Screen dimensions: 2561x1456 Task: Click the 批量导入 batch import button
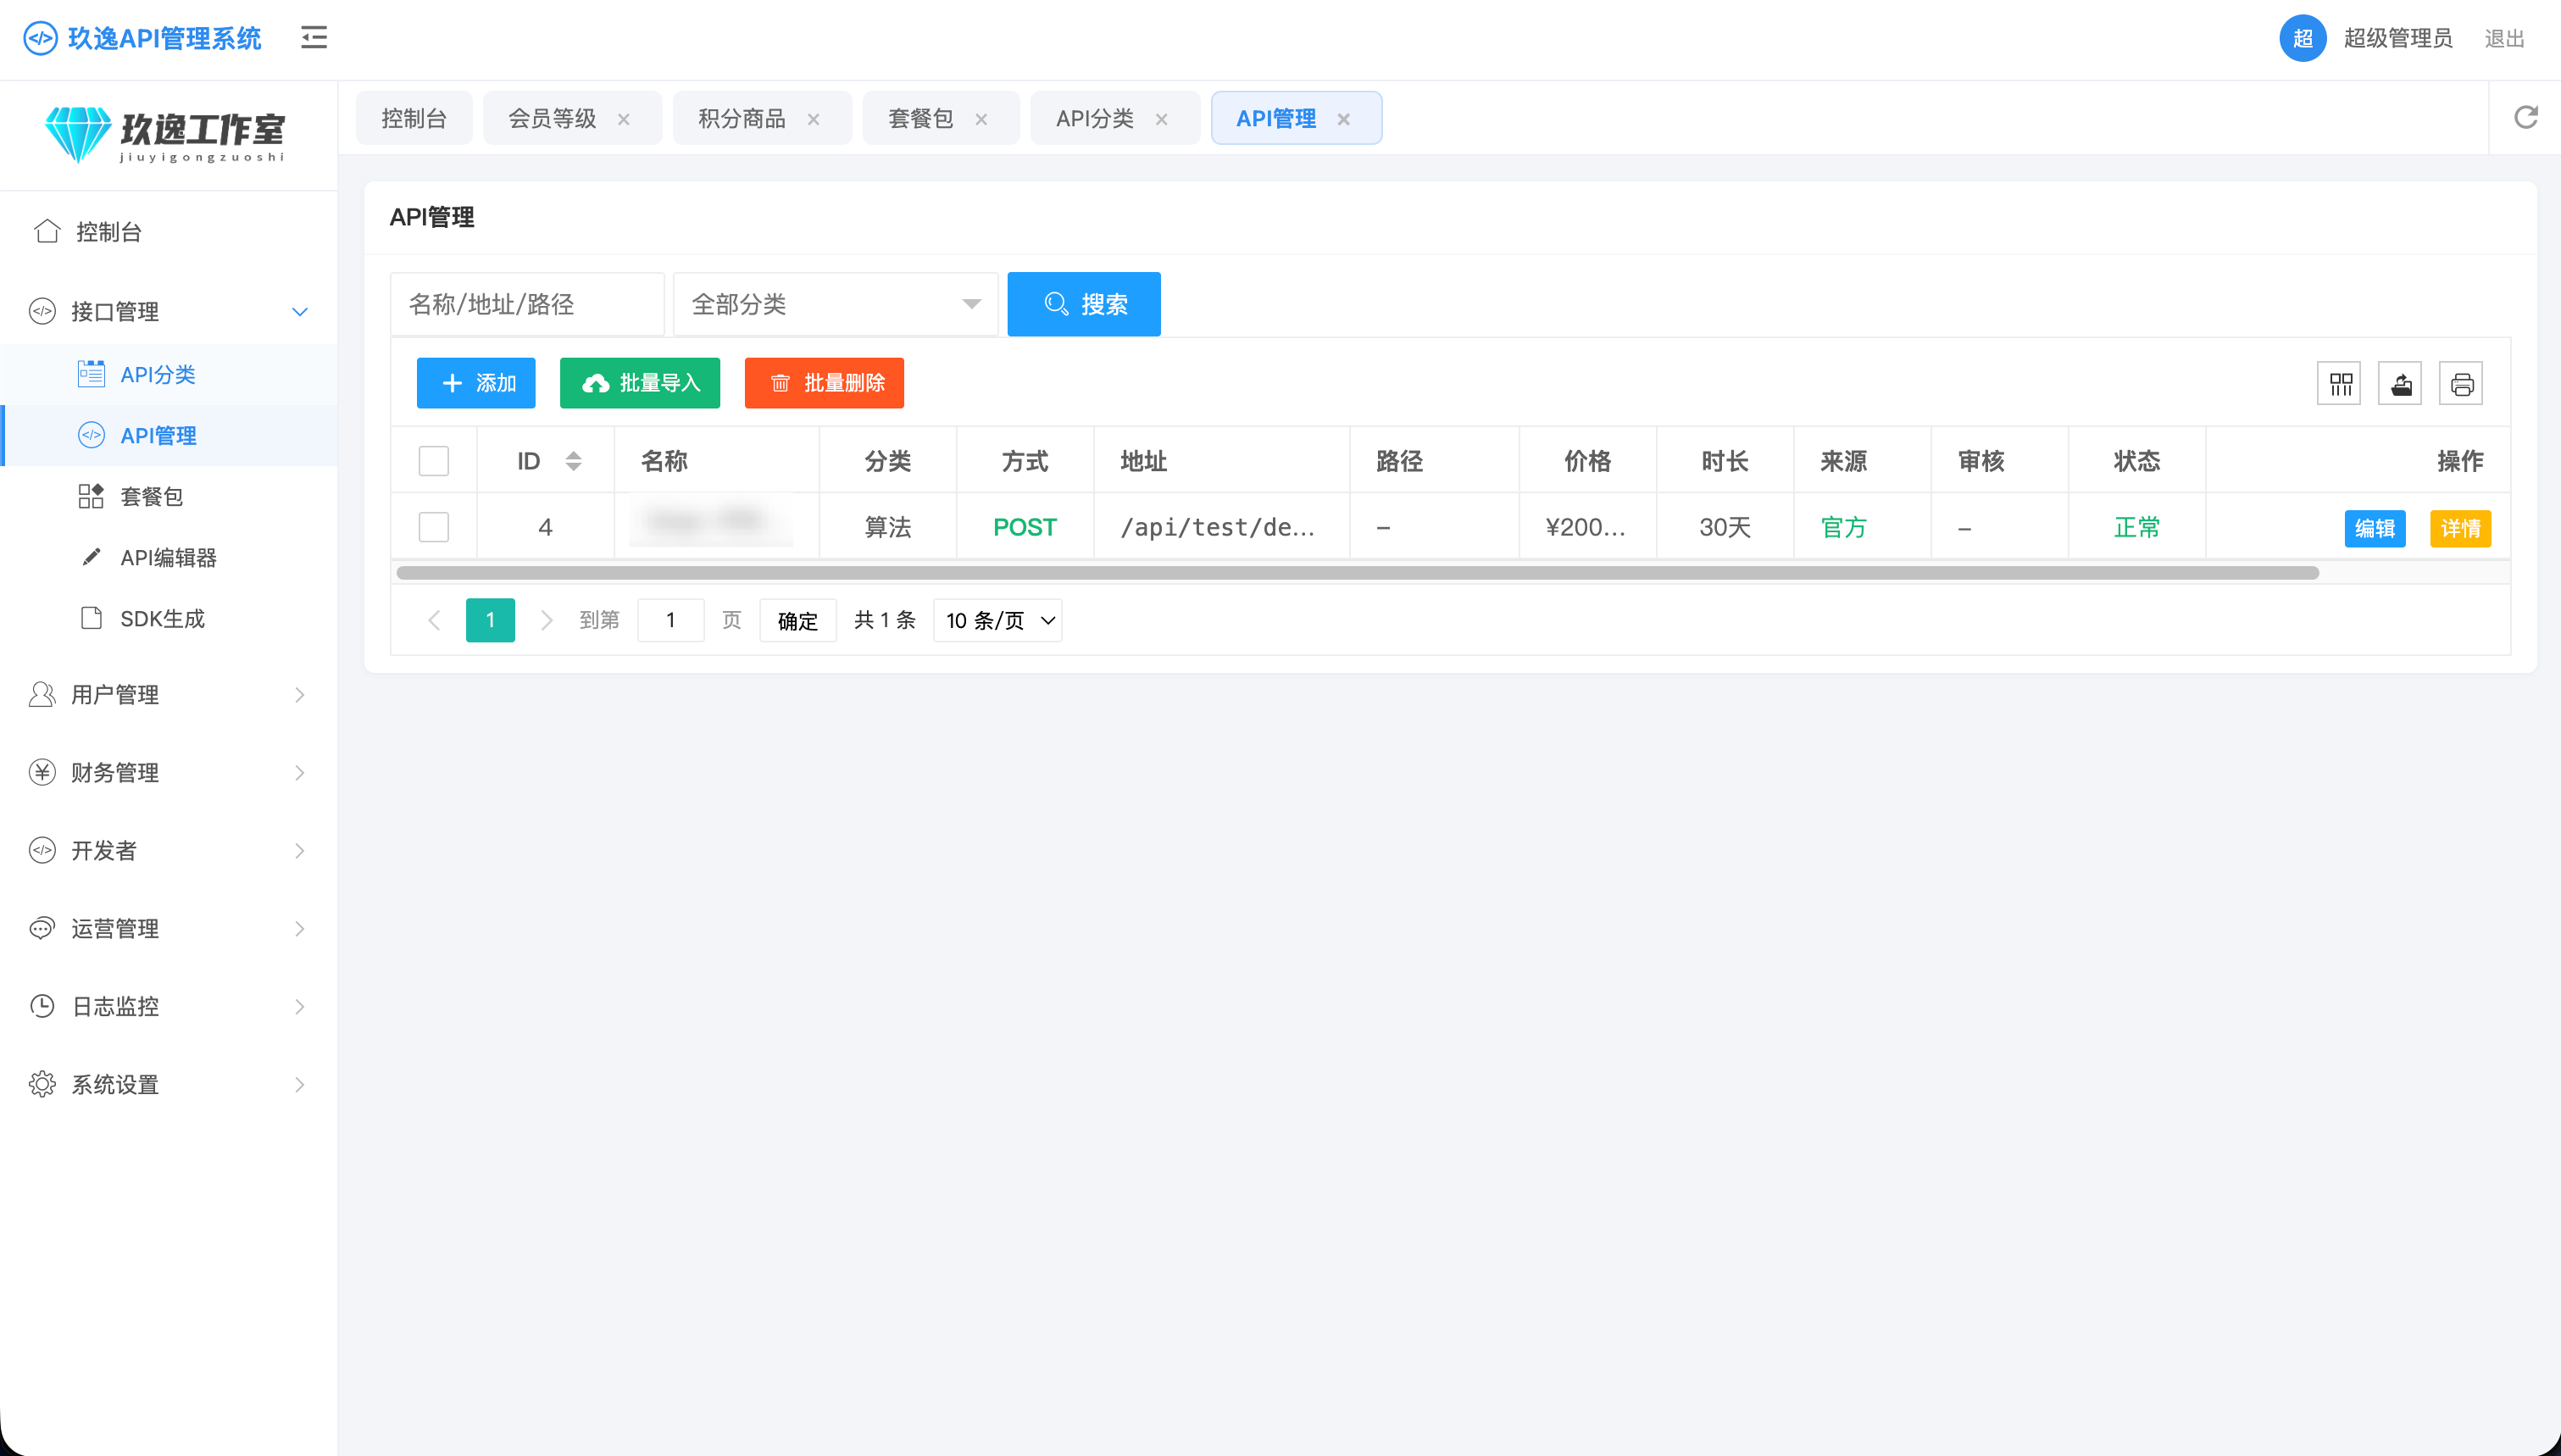[640, 383]
